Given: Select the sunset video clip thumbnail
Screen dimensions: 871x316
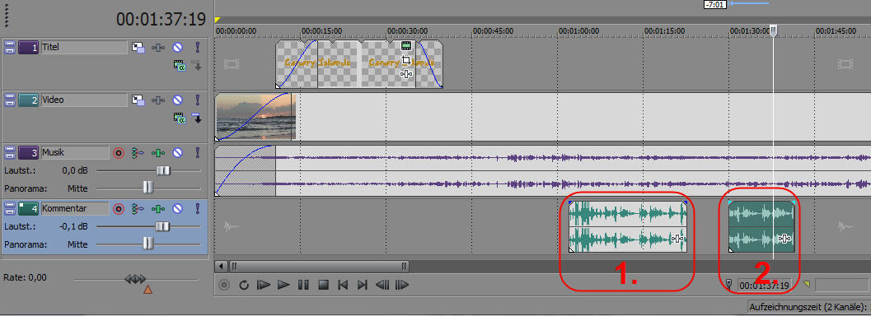Looking at the screenshot, I should pyautogui.click(x=254, y=116).
